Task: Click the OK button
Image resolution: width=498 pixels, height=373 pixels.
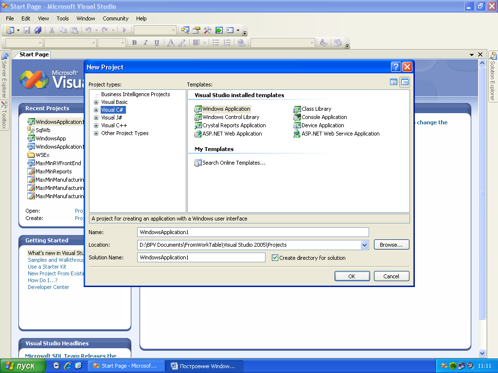Action: [352, 276]
